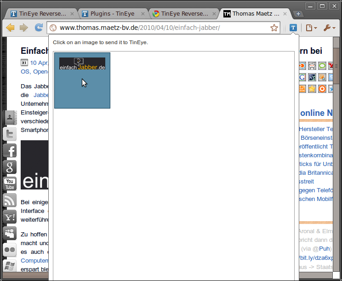Screen dimensions: 342x281
Task: Open the RSS feed sidebar icon
Action: coord(10,200)
